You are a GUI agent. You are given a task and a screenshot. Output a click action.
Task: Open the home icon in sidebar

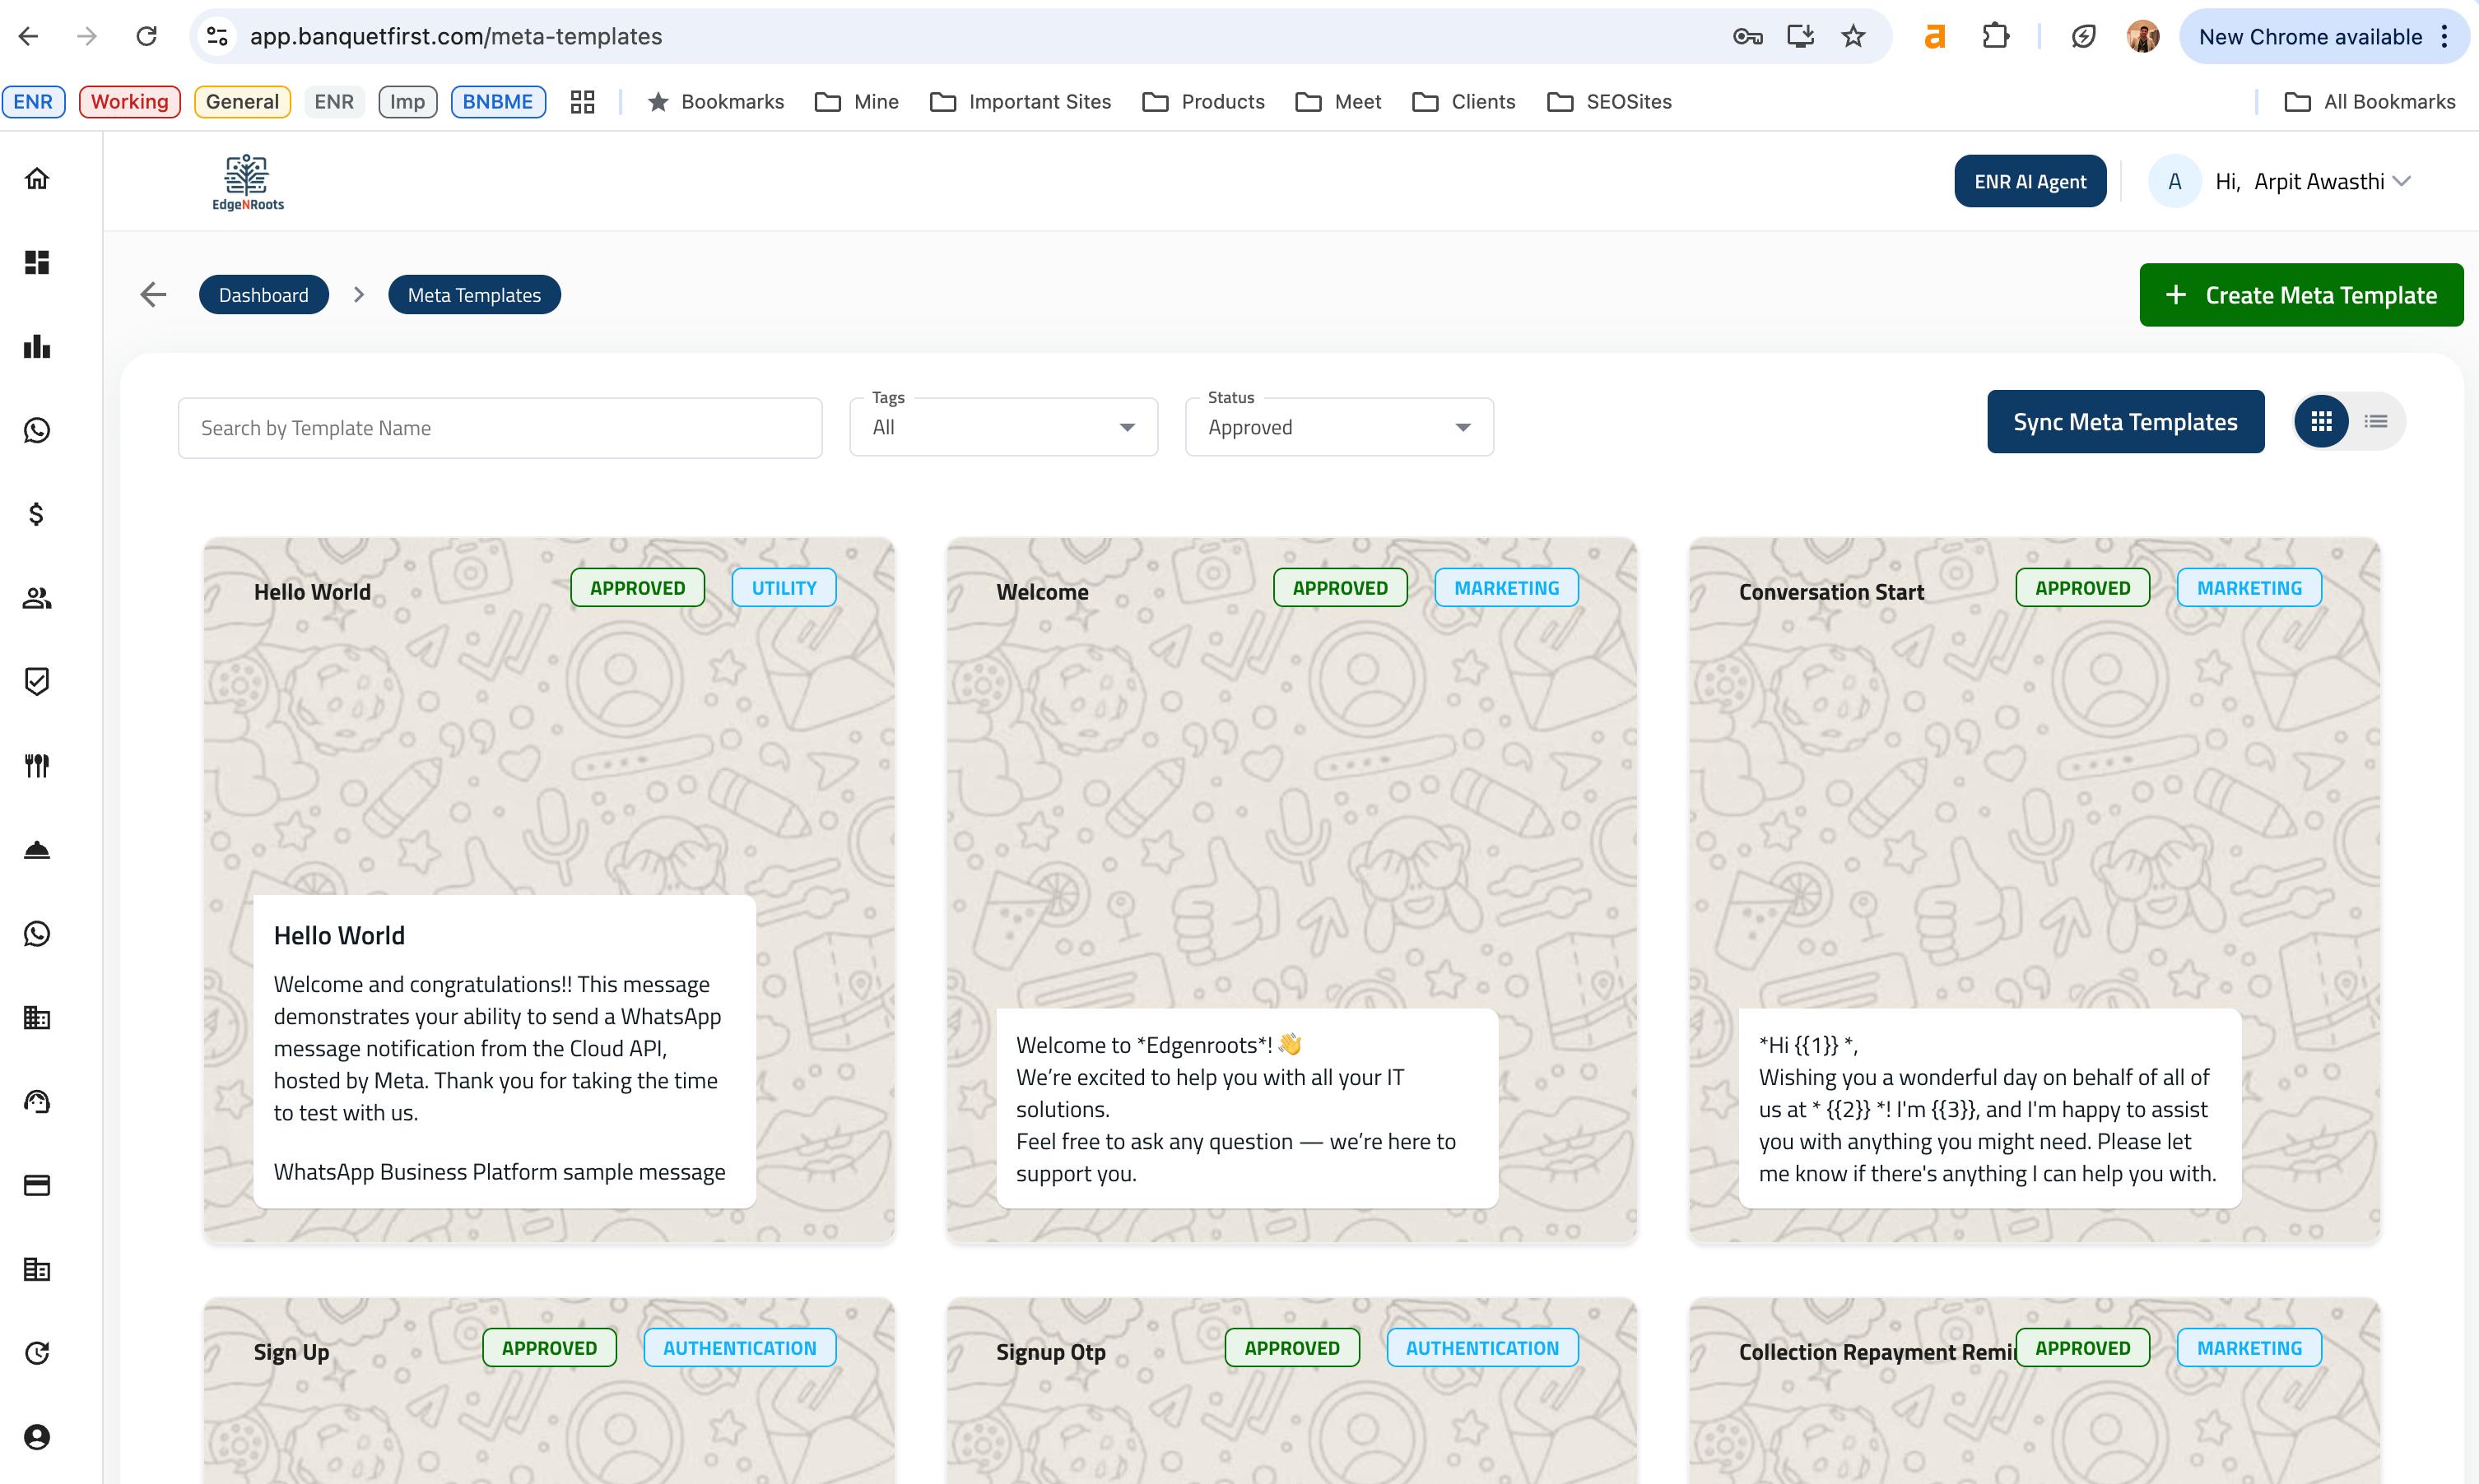click(x=37, y=179)
